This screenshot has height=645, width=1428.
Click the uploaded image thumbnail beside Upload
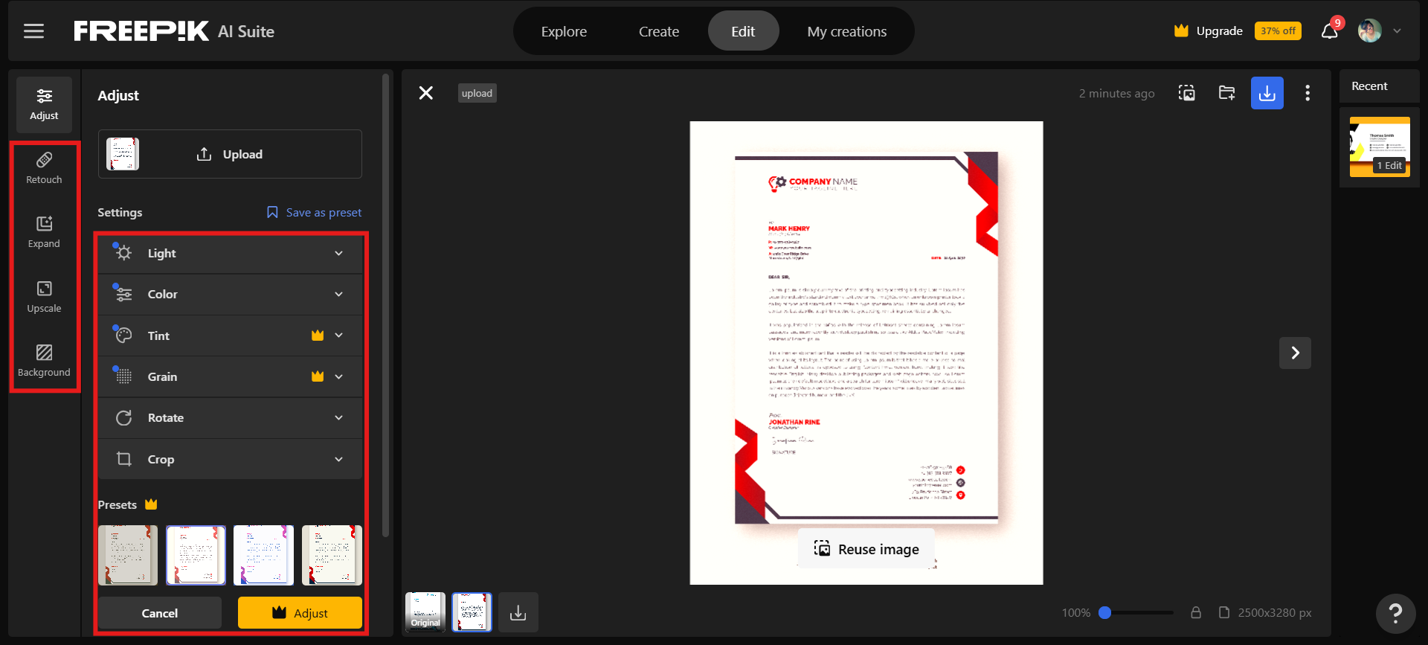[123, 154]
